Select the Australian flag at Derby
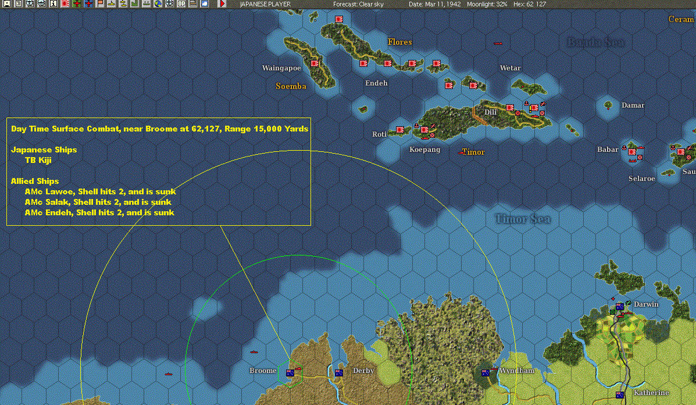This screenshot has width=696, height=405. click(x=338, y=373)
